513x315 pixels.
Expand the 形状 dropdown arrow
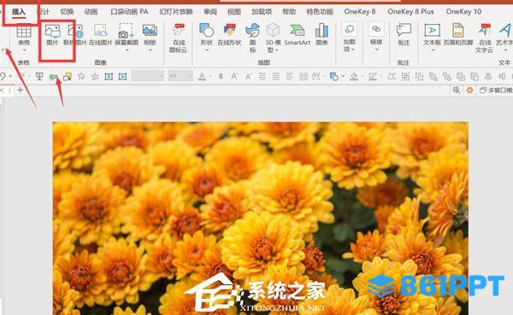point(207,50)
